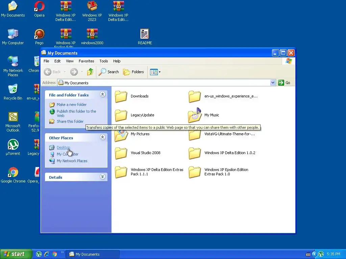The image size is (346, 259).
Task: Open the Help menu
Action: pyautogui.click(x=117, y=61)
